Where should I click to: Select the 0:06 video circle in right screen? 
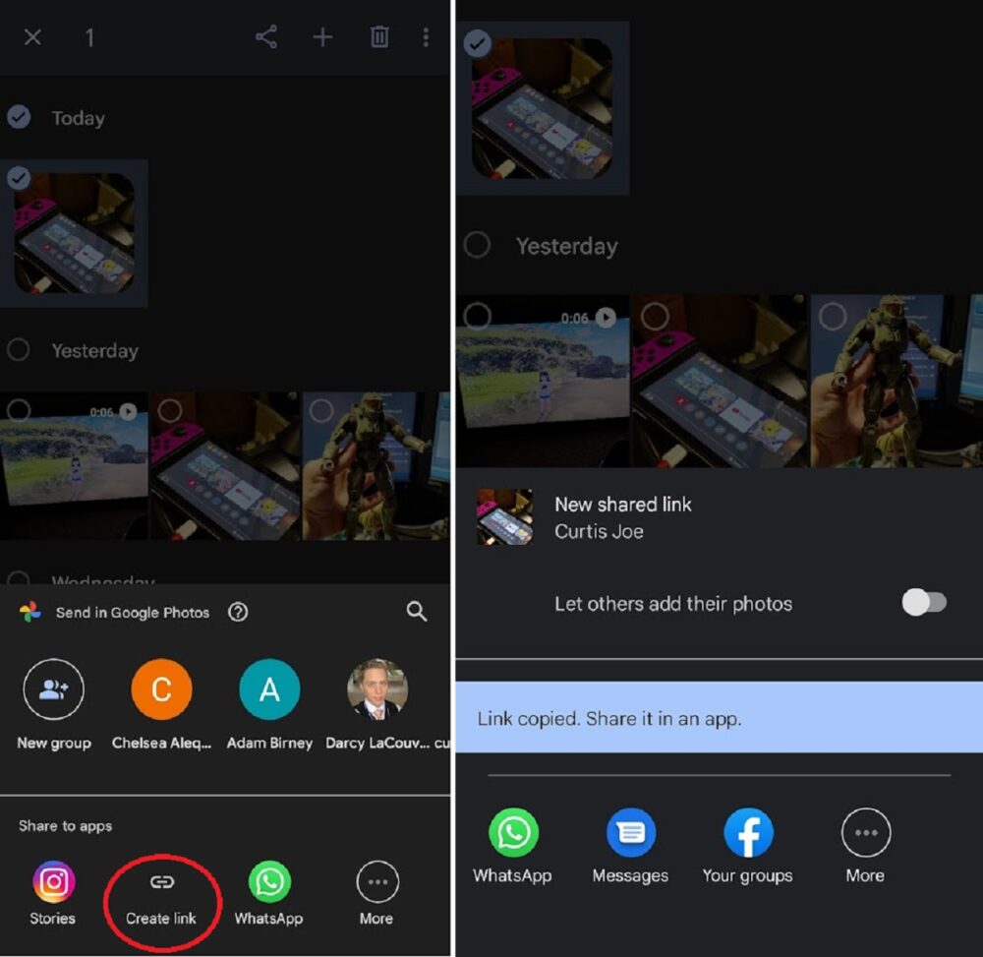click(x=477, y=316)
